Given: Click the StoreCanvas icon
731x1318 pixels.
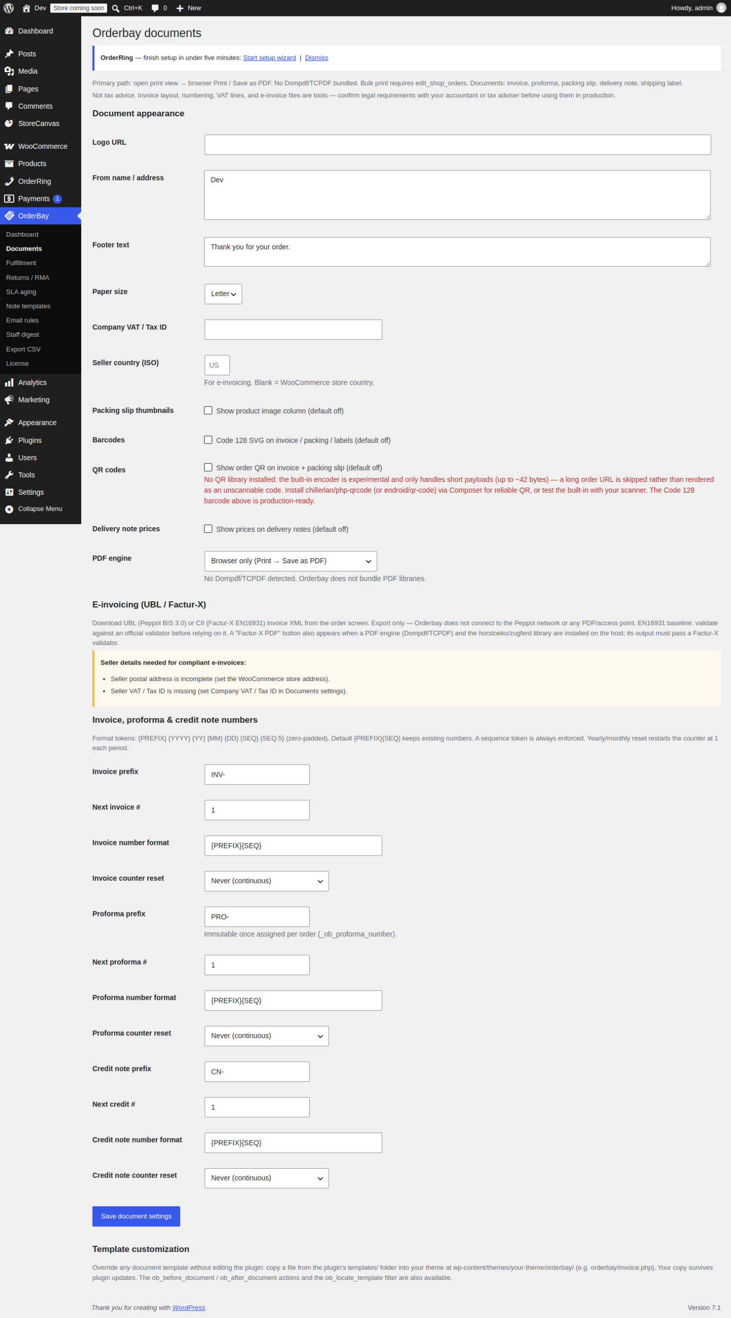Looking at the screenshot, I should pos(9,124).
